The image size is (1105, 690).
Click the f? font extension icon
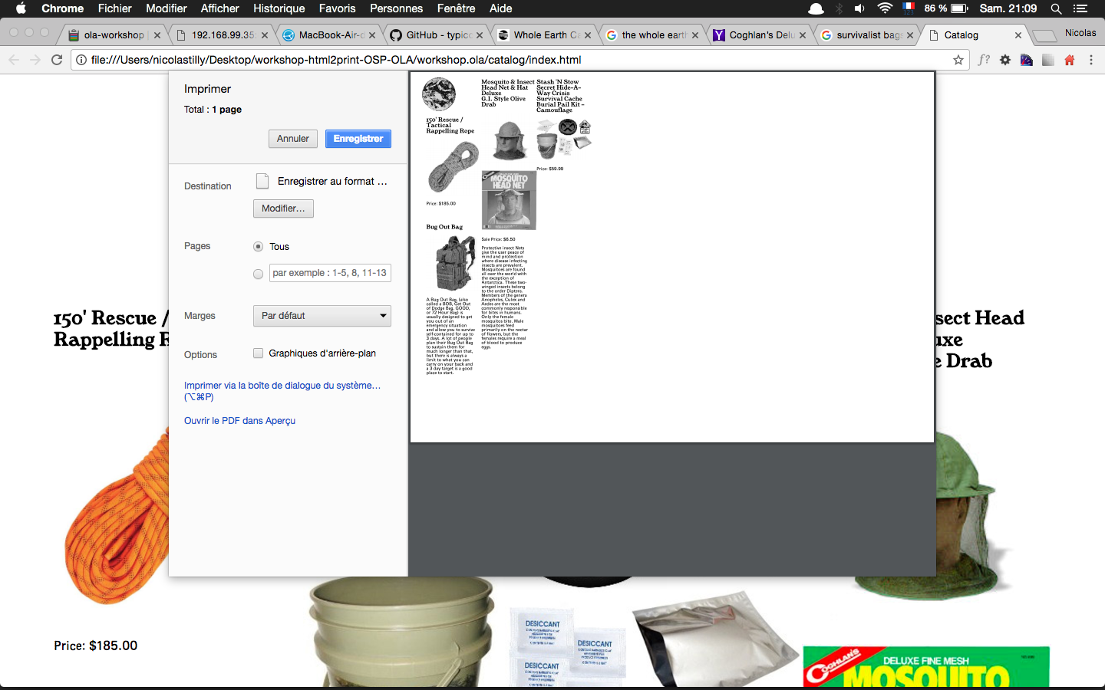pyautogui.click(x=984, y=60)
